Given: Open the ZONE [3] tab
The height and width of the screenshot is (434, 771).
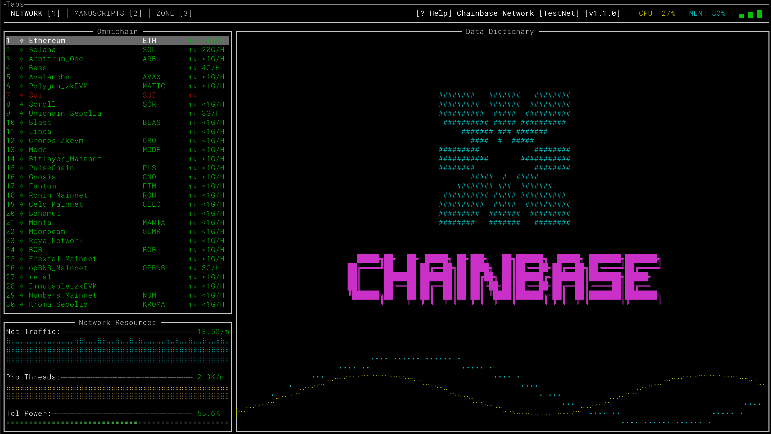Looking at the screenshot, I should point(174,13).
